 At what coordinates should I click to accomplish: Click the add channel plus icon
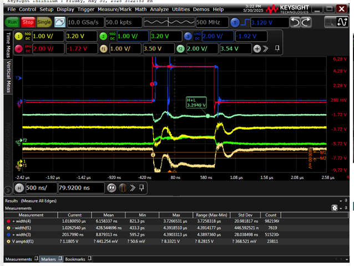coord(257,49)
